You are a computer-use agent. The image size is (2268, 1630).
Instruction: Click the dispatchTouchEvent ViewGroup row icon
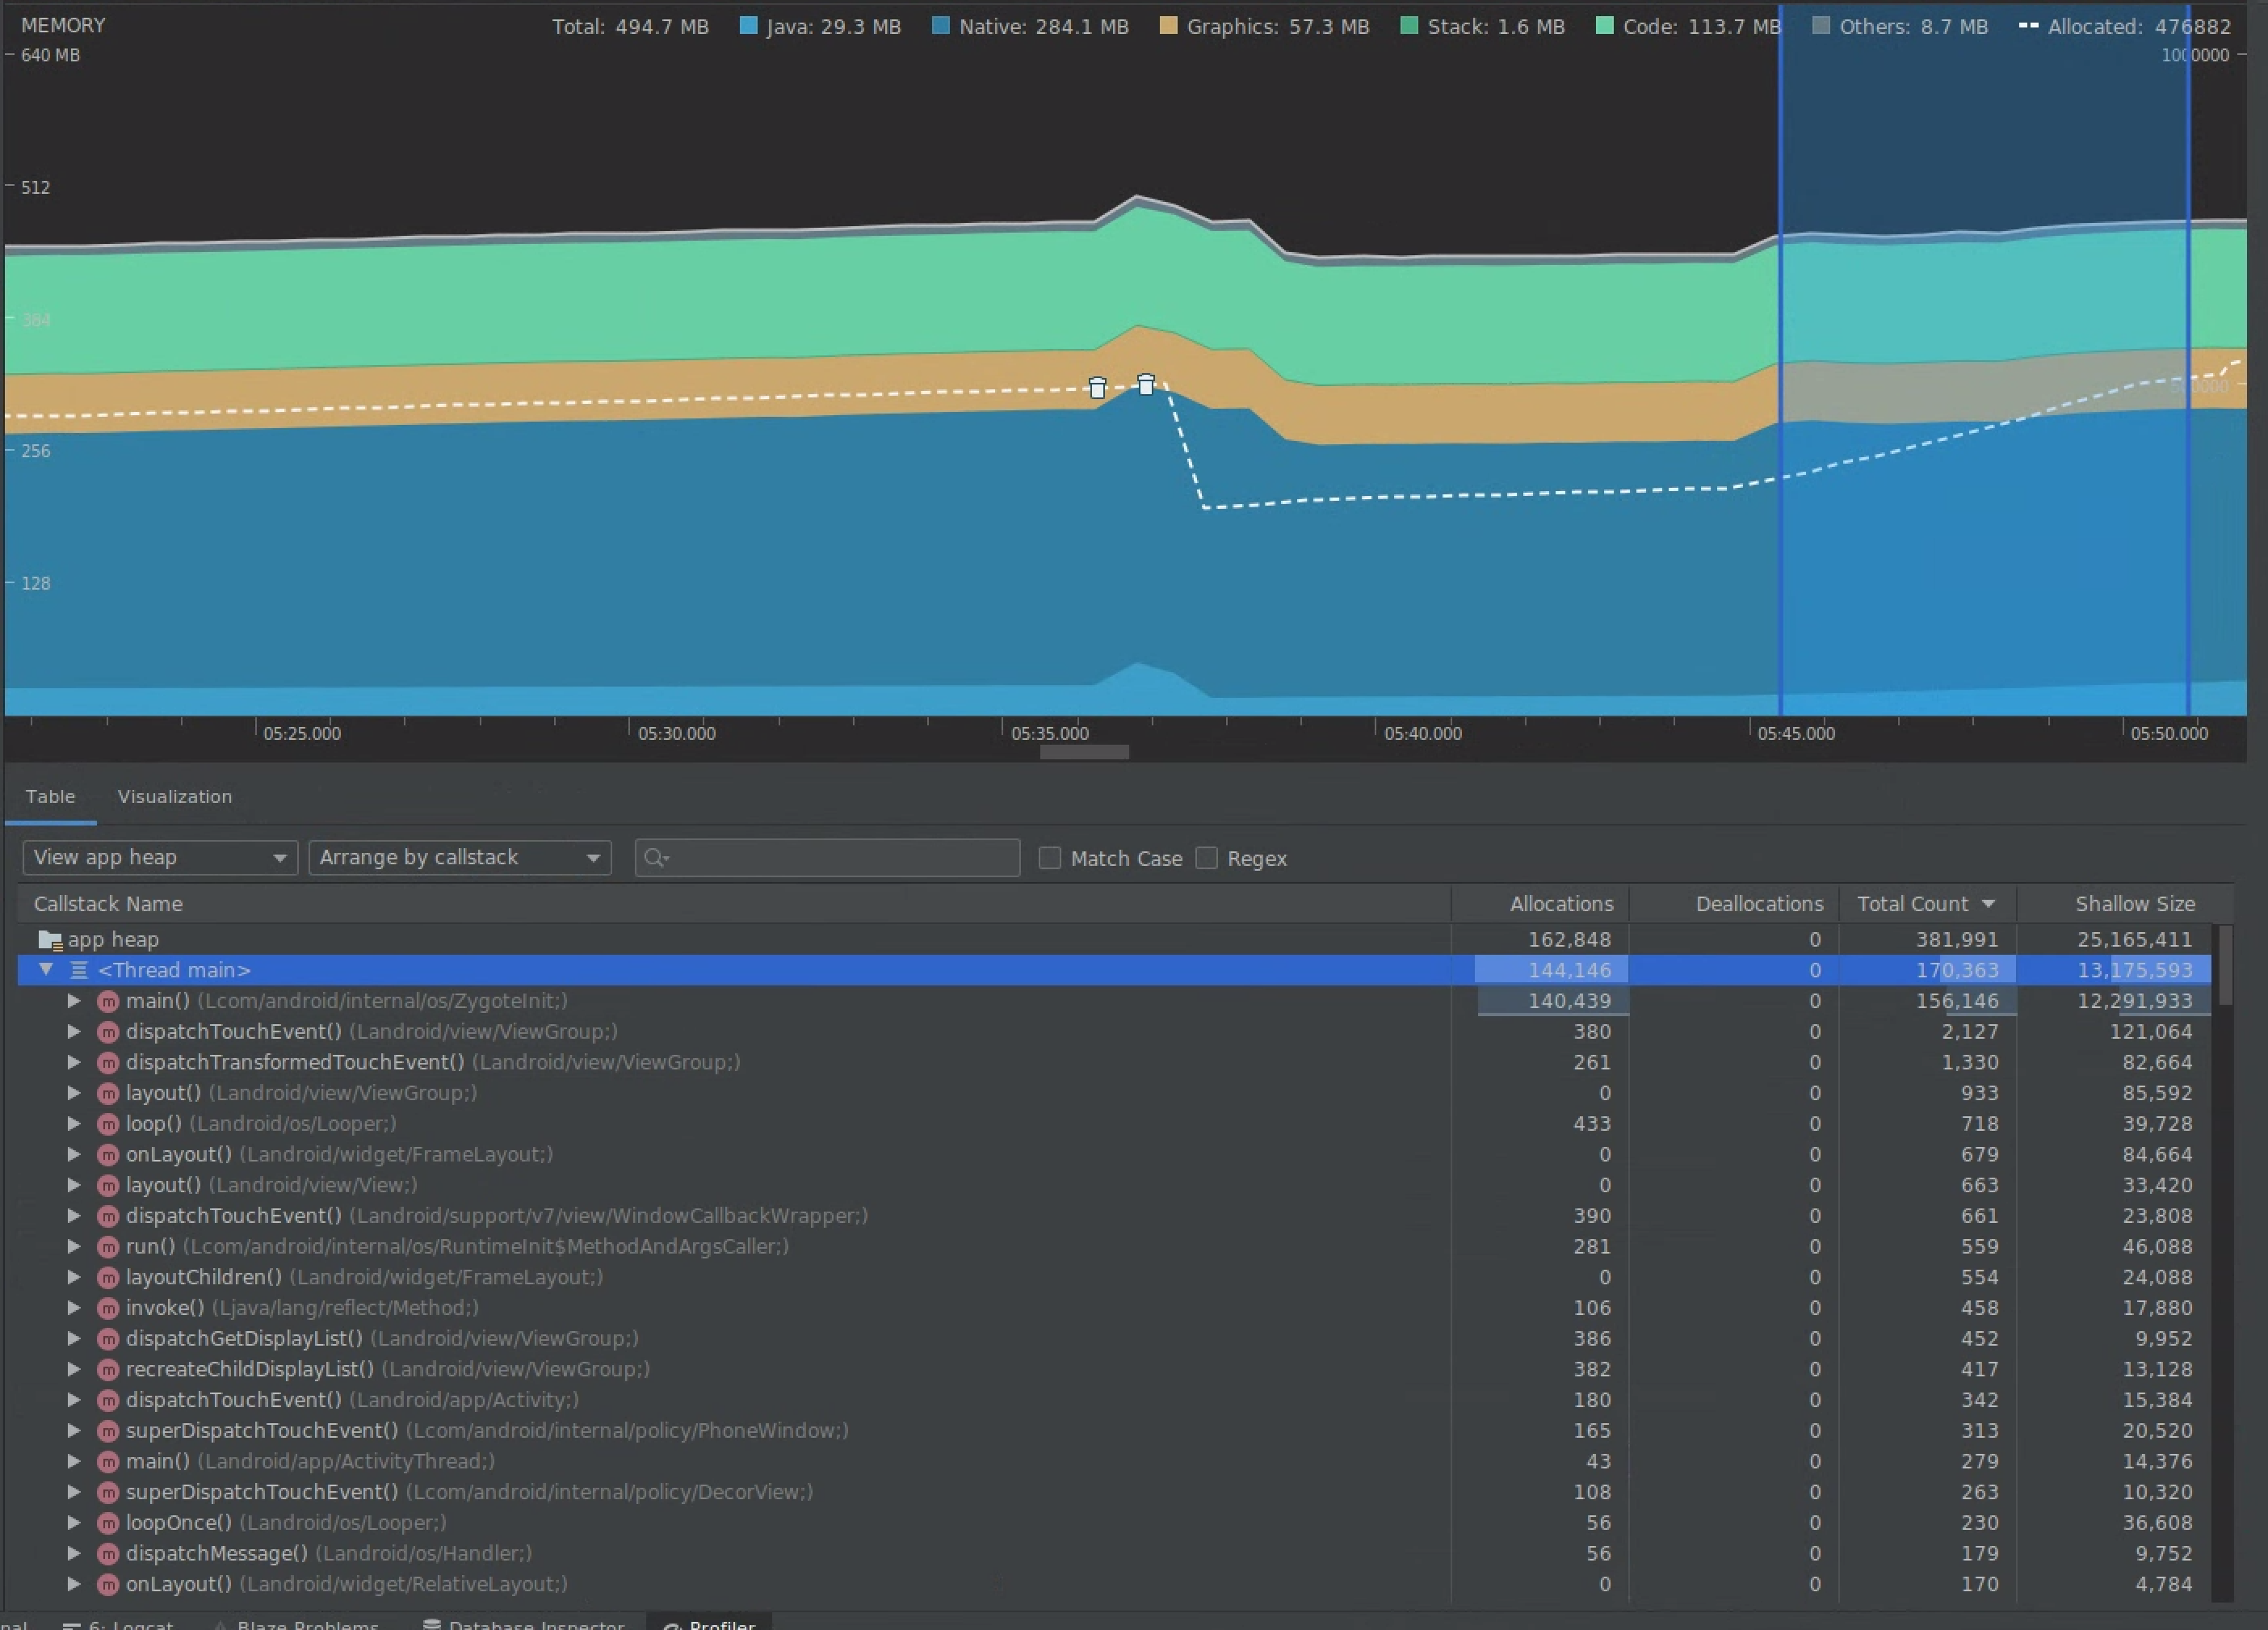(x=109, y=1031)
